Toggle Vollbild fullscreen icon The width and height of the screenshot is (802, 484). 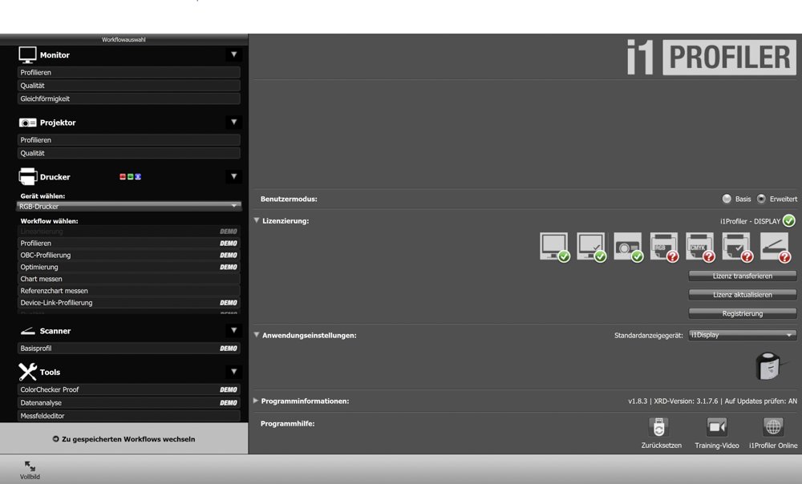(30, 466)
